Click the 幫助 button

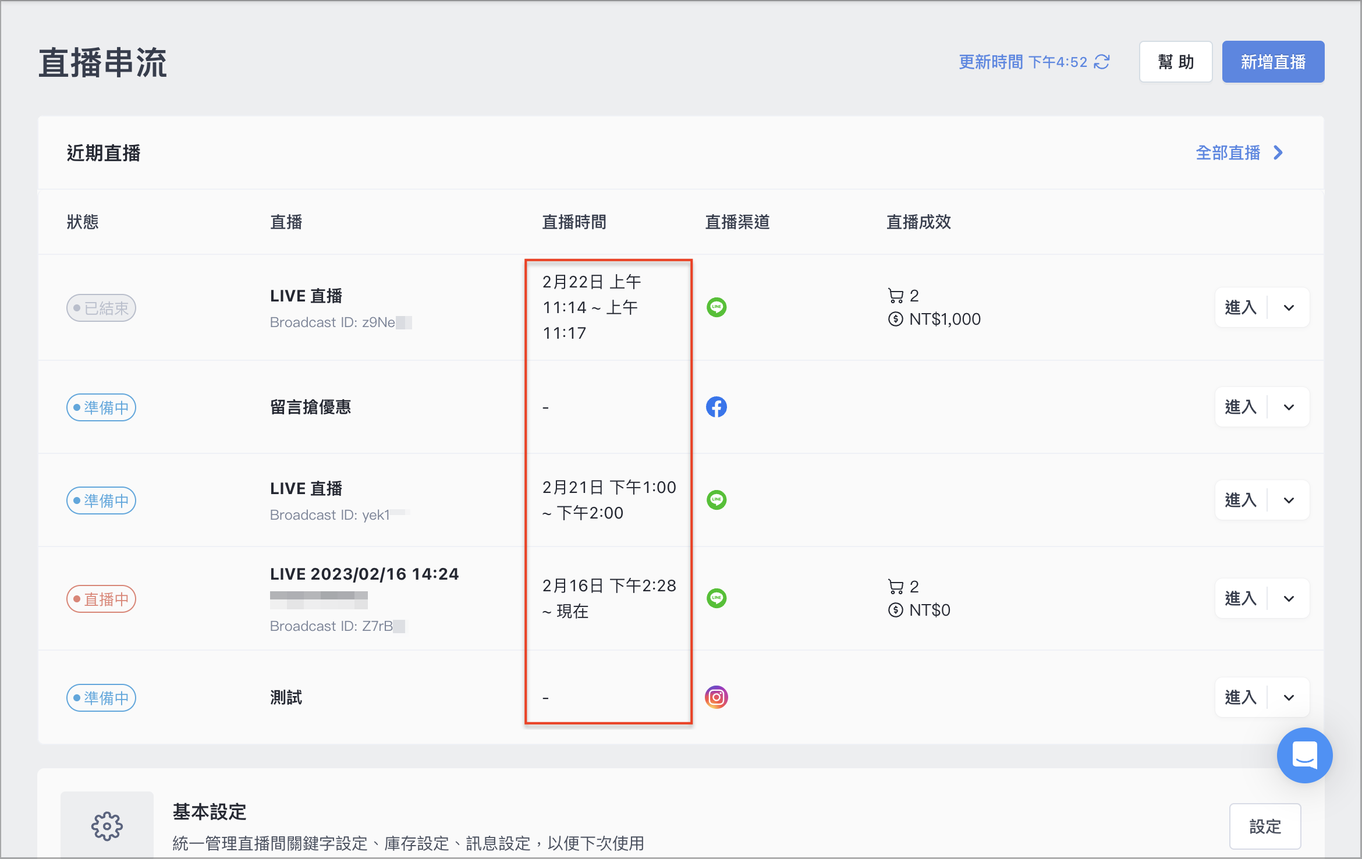coord(1176,62)
